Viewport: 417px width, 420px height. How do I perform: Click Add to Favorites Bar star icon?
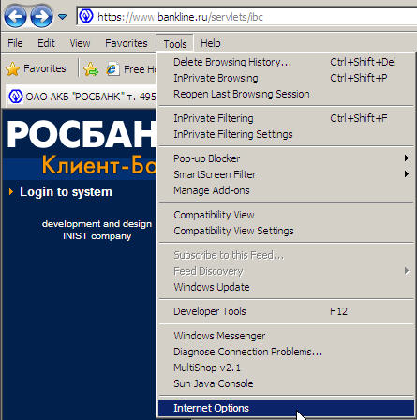click(91, 69)
